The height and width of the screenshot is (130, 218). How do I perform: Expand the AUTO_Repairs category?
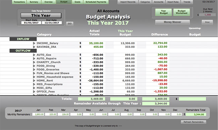[34, 58]
